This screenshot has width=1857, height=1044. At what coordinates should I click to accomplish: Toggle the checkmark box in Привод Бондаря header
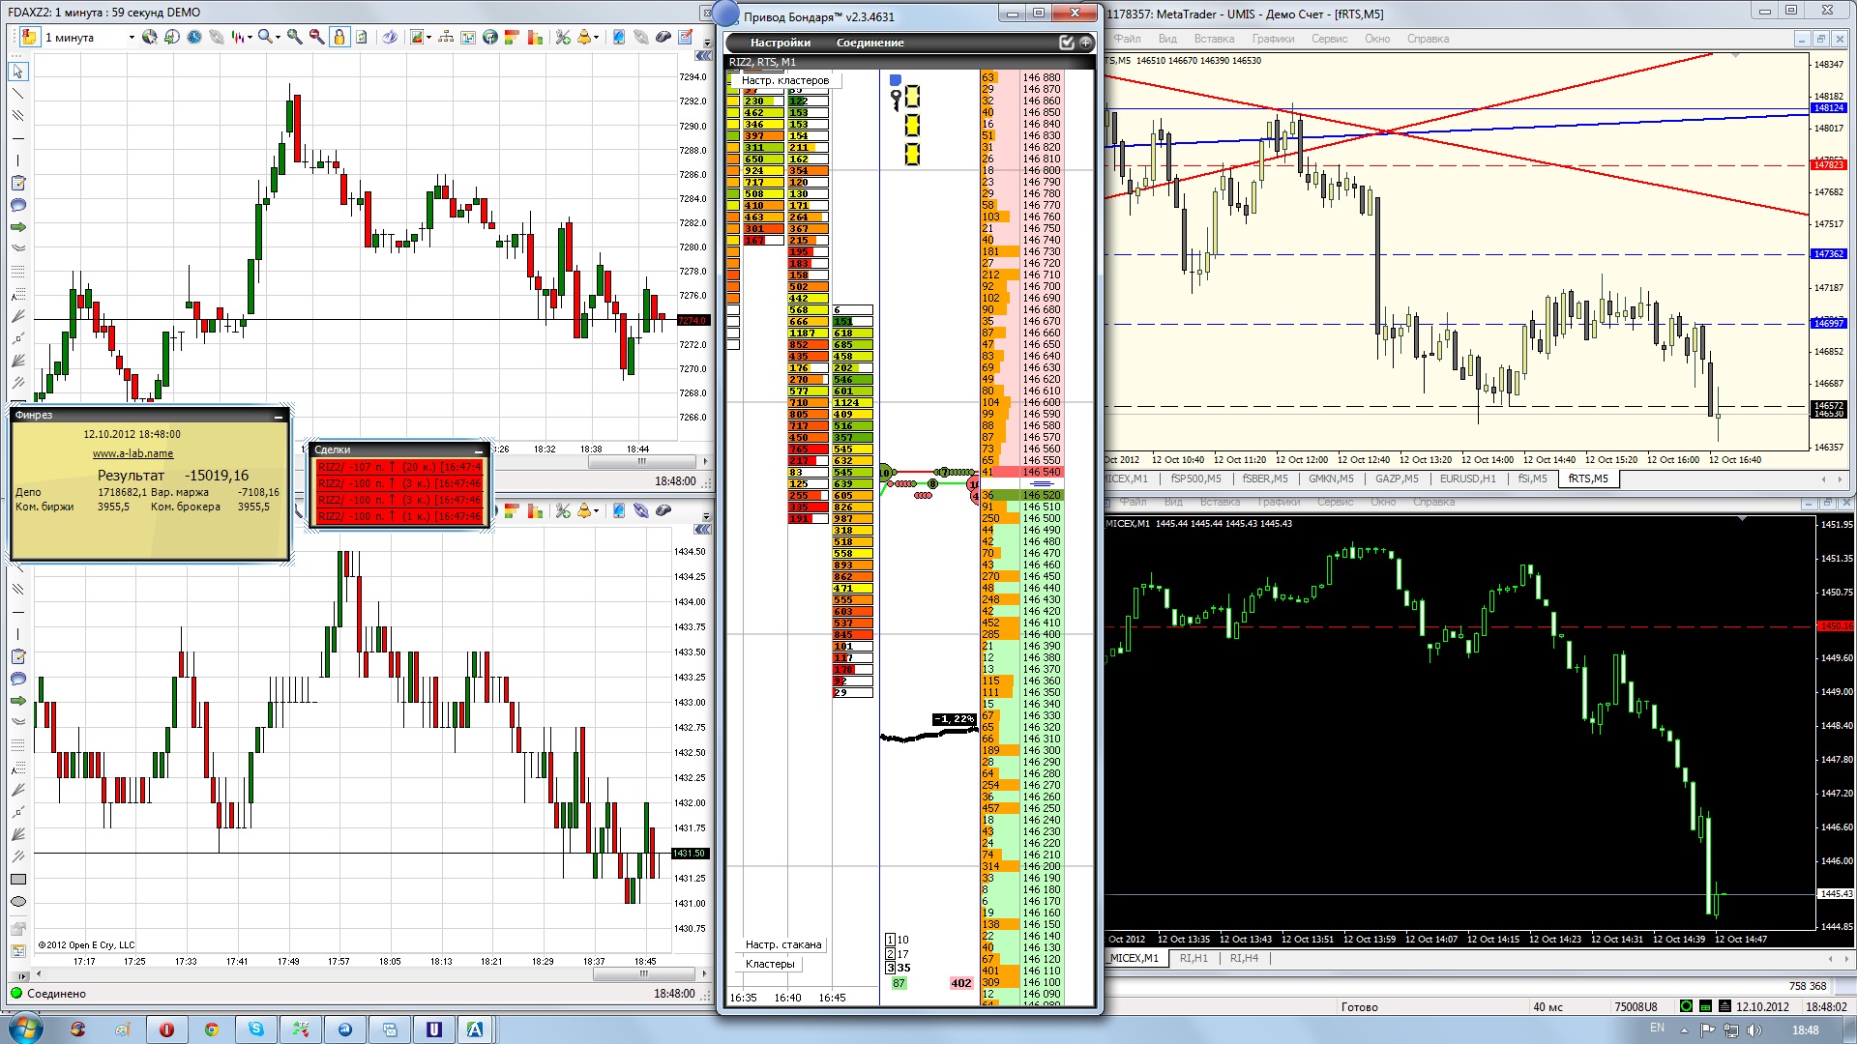(x=1066, y=43)
